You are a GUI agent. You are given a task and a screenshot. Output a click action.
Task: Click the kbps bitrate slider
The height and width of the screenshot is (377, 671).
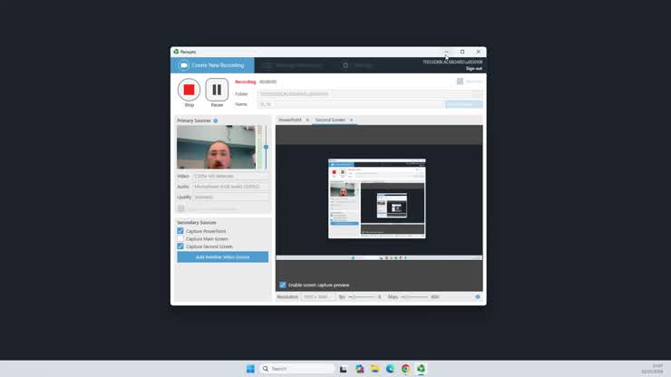[x=415, y=296]
